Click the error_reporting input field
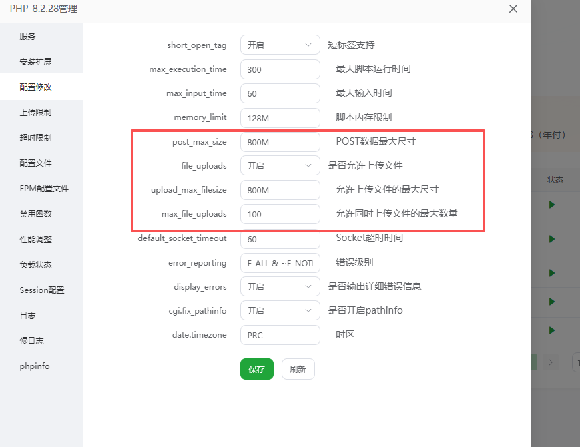The image size is (580, 447). pyautogui.click(x=280, y=263)
